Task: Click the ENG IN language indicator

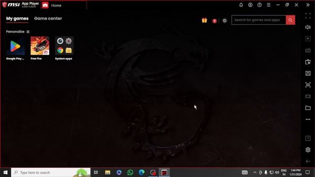Action: [284, 173]
